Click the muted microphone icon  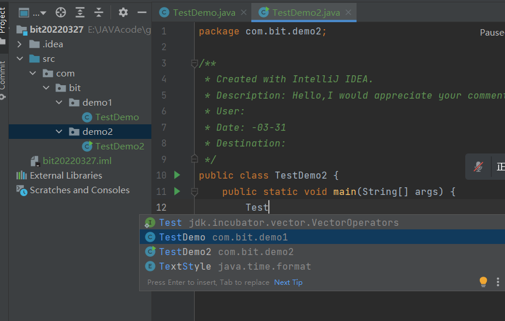(478, 167)
